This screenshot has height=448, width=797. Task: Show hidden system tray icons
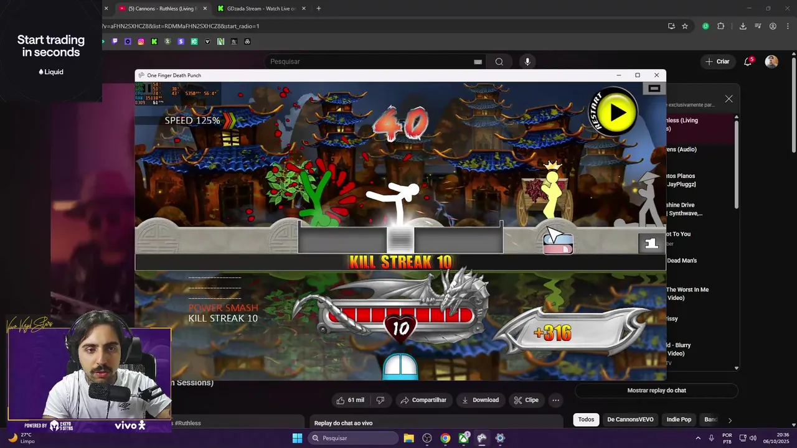pyautogui.click(x=697, y=438)
